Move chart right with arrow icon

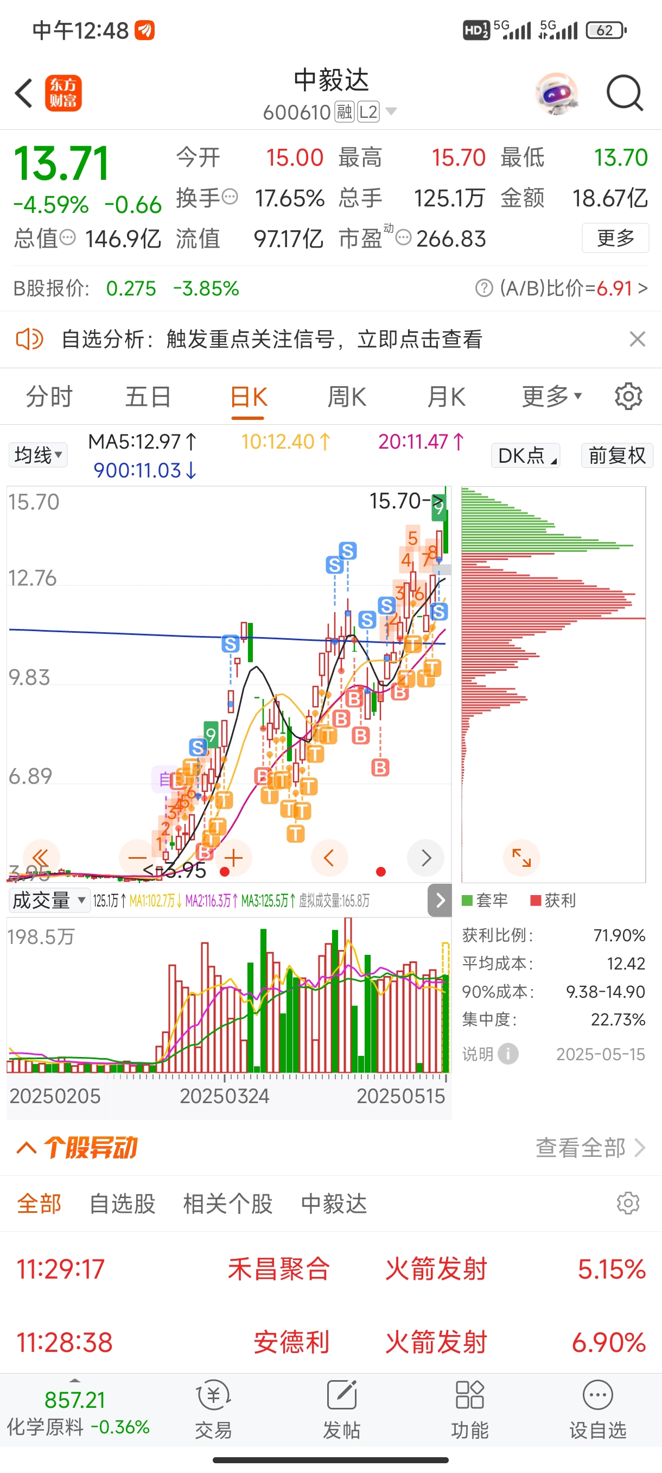425,858
